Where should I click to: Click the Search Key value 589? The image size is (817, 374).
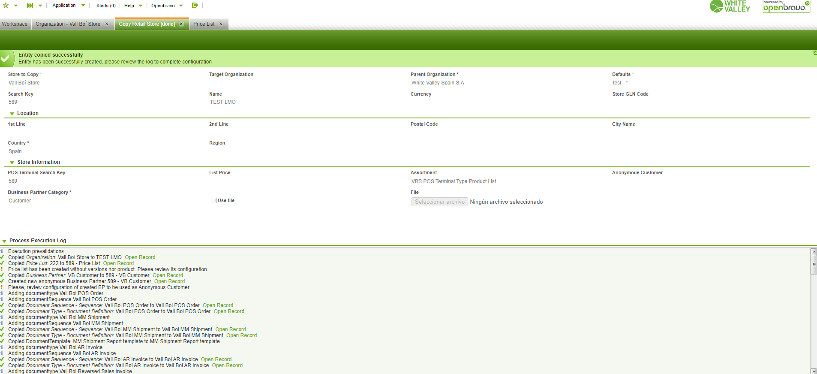point(13,102)
